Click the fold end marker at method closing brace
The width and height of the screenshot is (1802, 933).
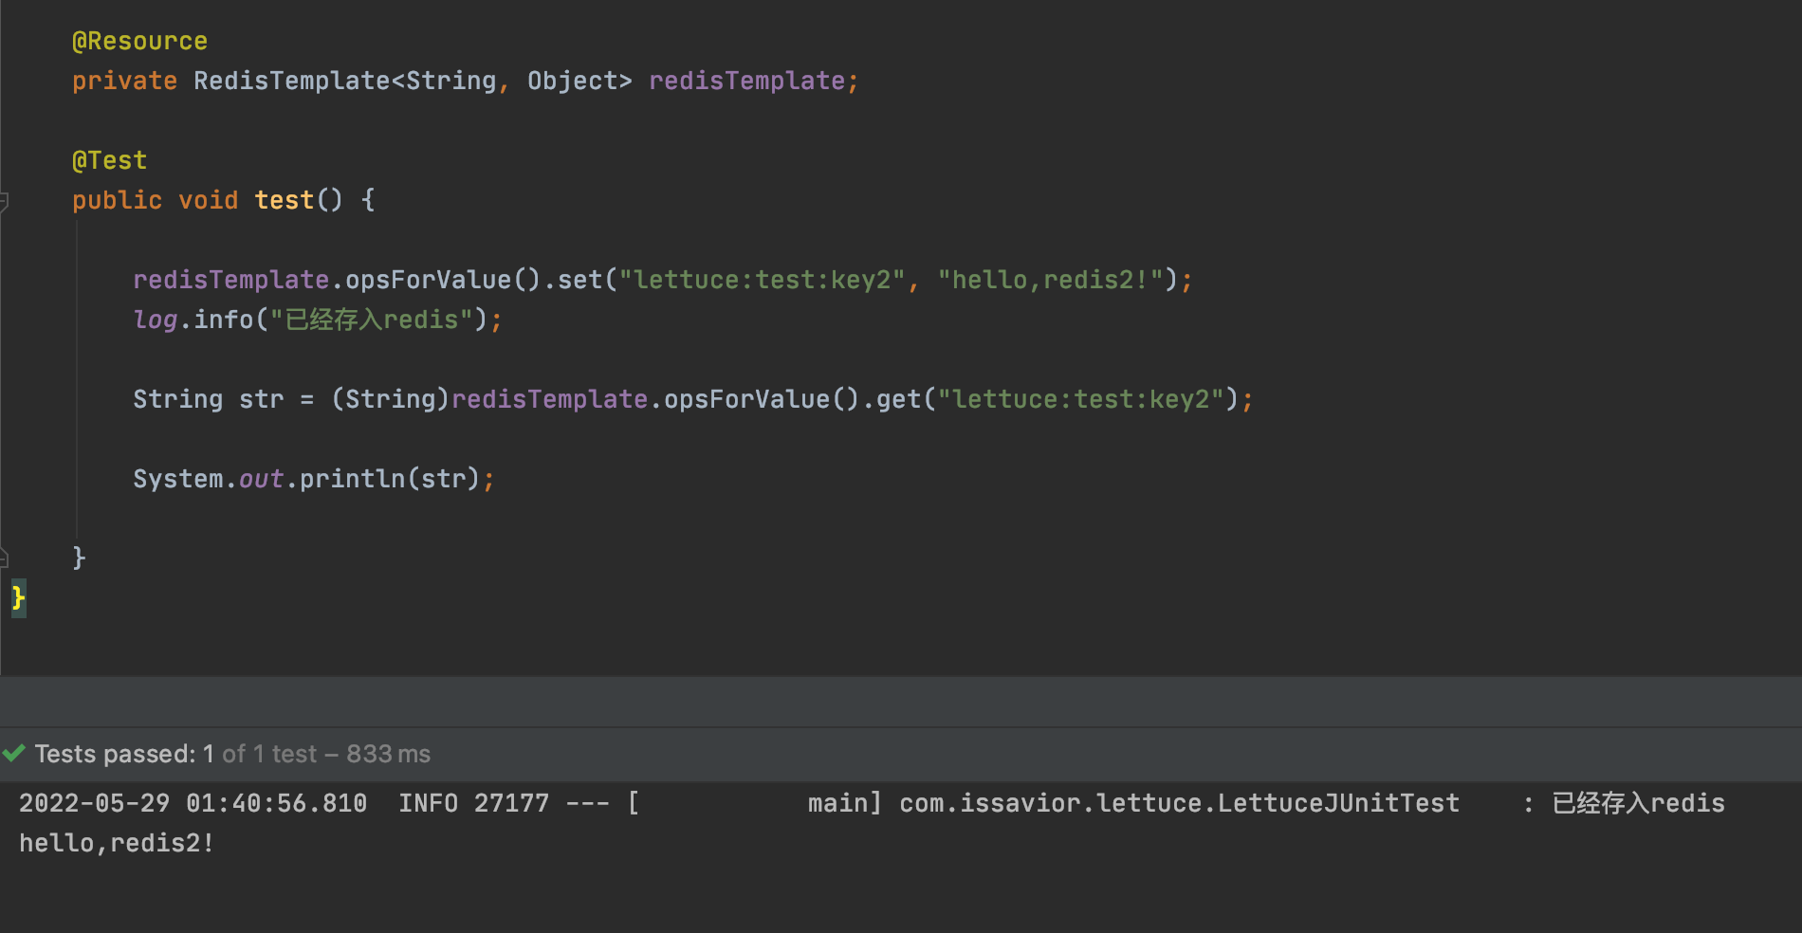pos(4,558)
